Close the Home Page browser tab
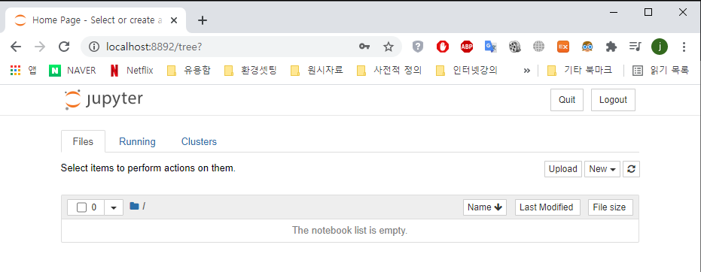This screenshot has height=272, width=701. pos(174,20)
